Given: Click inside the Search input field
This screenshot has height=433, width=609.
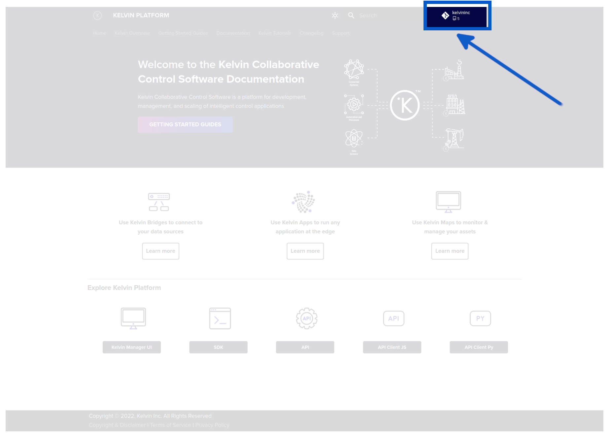Looking at the screenshot, I should coord(376,15).
